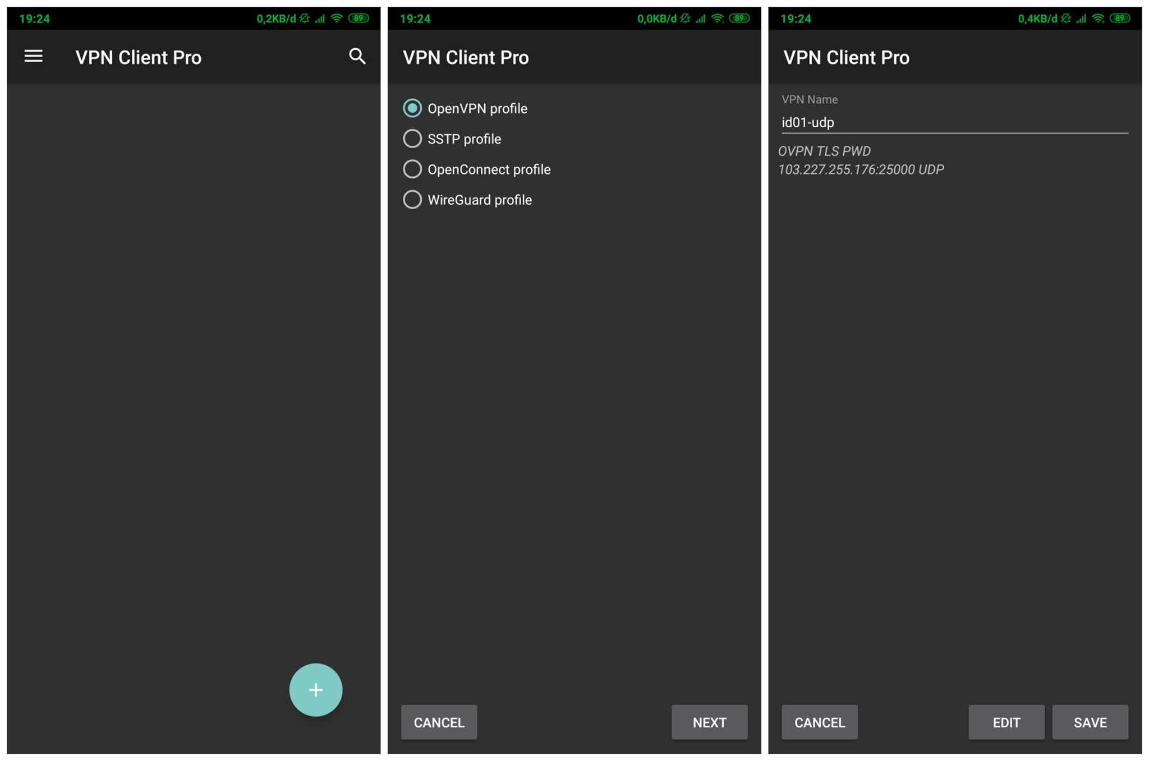This screenshot has height=761, width=1149.
Task: Save the id01-udp VPN profile
Action: coord(1090,722)
